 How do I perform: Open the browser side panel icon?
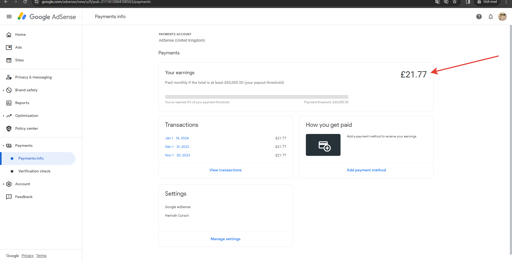pyautogui.click(x=468, y=2)
